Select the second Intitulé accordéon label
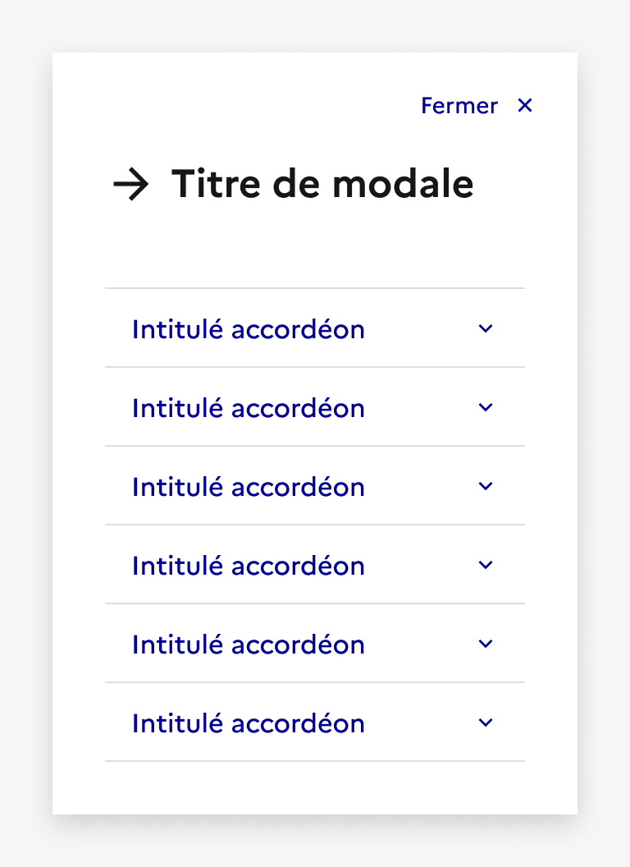The image size is (630, 867). point(248,409)
